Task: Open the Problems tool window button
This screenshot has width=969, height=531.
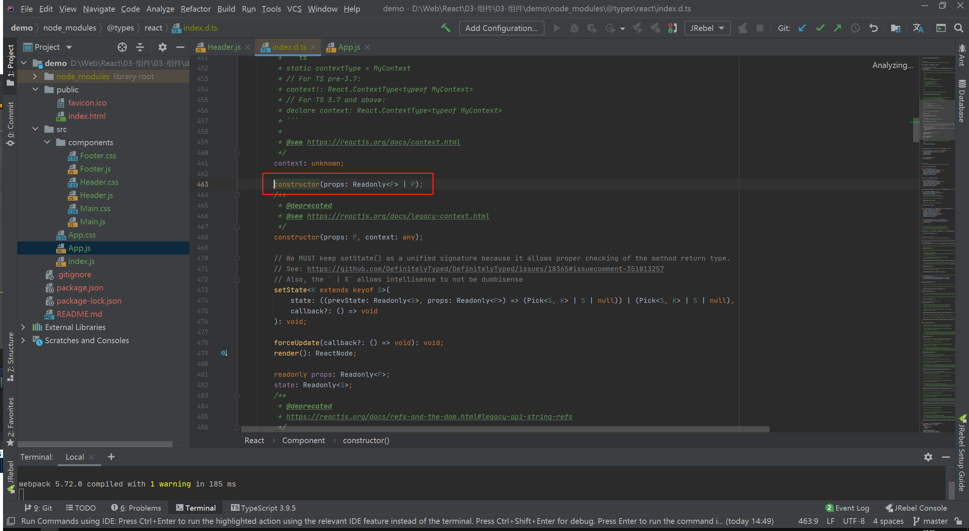Action: 136,508
